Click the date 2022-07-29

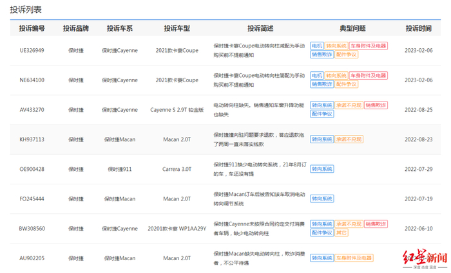click(x=419, y=169)
